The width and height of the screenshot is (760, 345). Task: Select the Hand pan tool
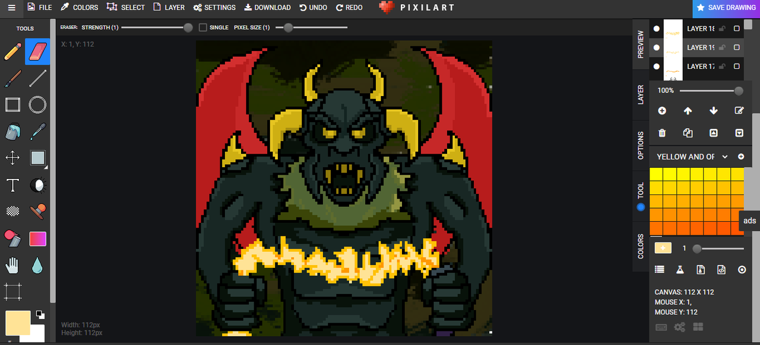pyautogui.click(x=12, y=265)
